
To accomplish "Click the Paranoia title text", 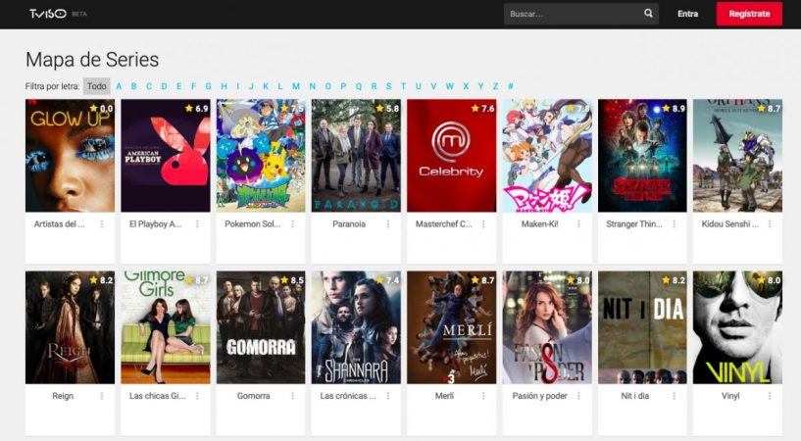I will click(x=349, y=224).
